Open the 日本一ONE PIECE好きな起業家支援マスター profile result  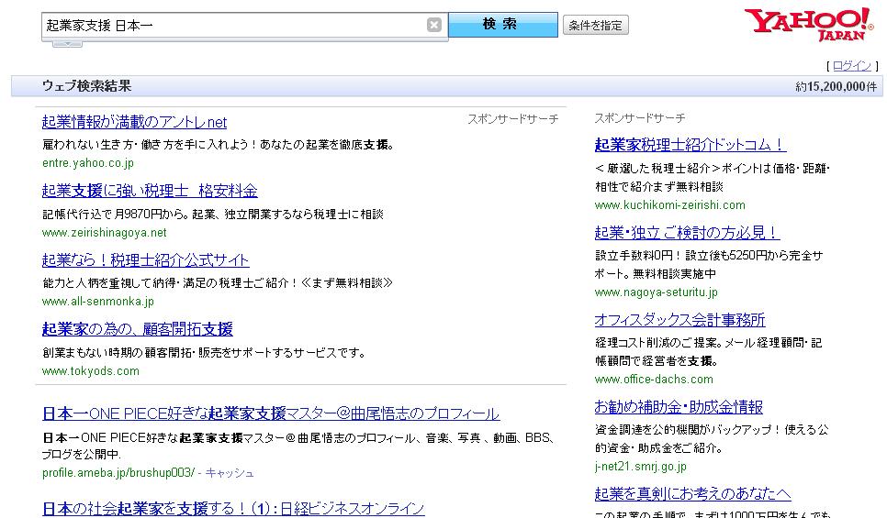pyautogui.click(x=270, y=413)
